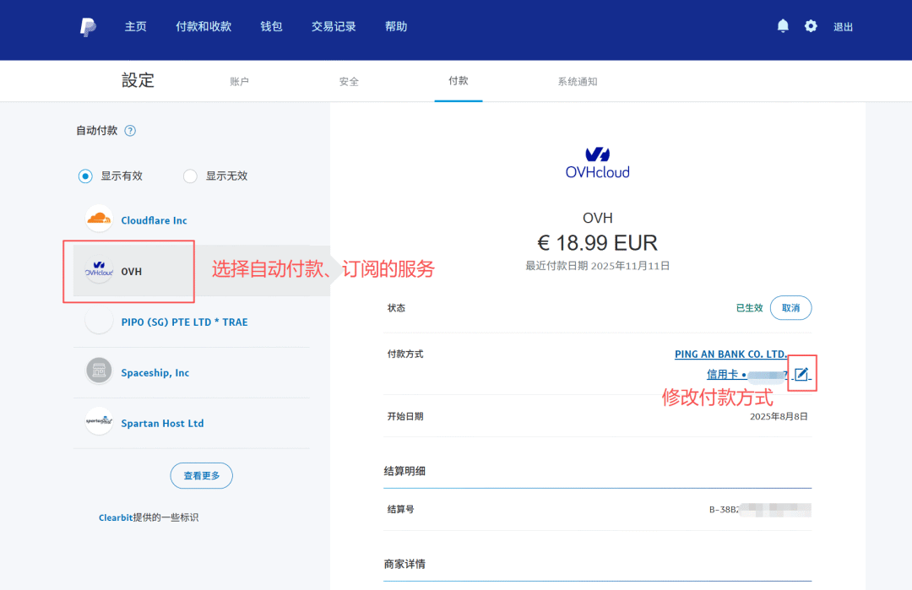Open the 钱包 menu item
This screenshot has height=590, width=912.
[x=271, y=26]
